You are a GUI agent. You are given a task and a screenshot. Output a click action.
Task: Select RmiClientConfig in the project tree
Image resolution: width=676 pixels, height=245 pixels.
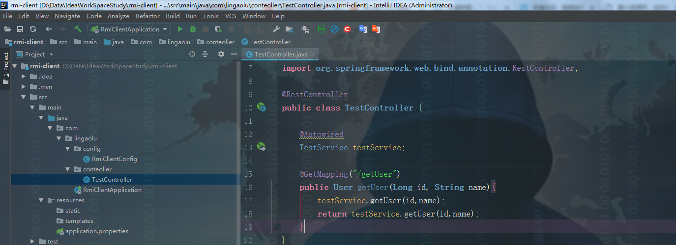coord(110,159)
